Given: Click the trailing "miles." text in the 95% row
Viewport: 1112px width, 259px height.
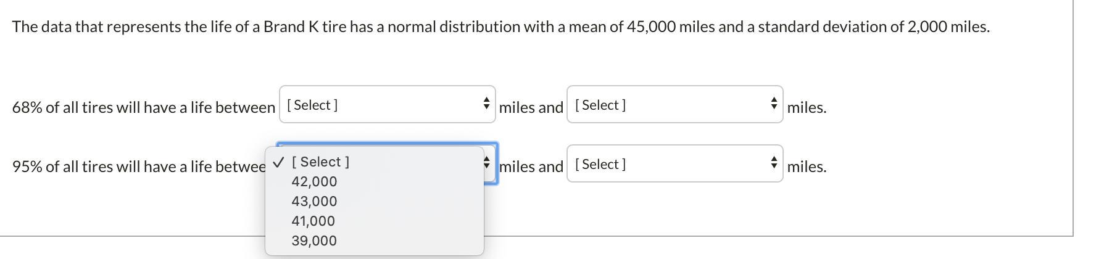Looking at the screenshot, I should tap(807, 166).
